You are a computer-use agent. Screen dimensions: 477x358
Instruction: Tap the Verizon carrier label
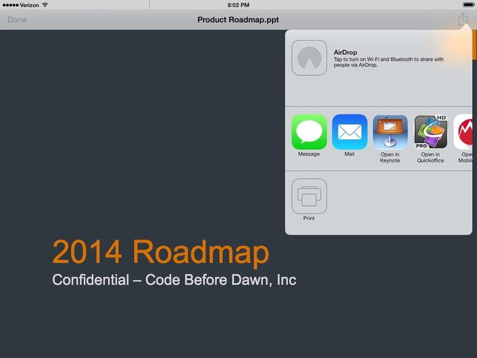[29, 5]
